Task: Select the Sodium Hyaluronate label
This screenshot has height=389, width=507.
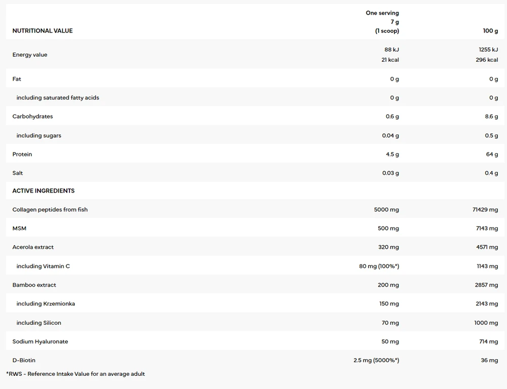Action: [x=40, y=341]
